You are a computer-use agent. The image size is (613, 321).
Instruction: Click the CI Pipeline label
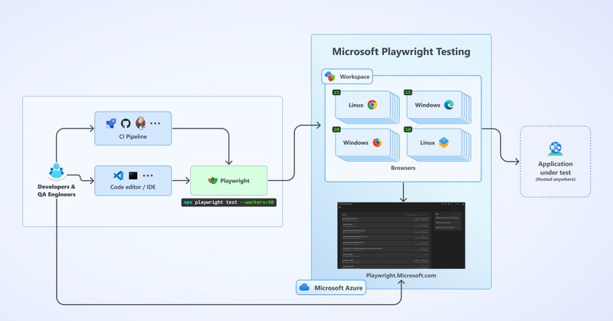133,136
